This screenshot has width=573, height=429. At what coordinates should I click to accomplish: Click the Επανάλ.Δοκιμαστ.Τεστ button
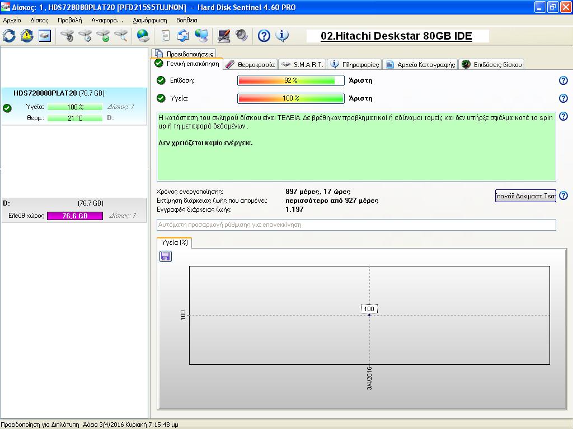click(x=525, y=196)
